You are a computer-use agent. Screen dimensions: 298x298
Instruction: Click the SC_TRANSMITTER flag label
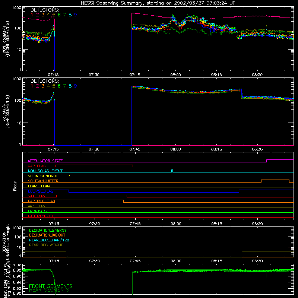coord(43,181)
